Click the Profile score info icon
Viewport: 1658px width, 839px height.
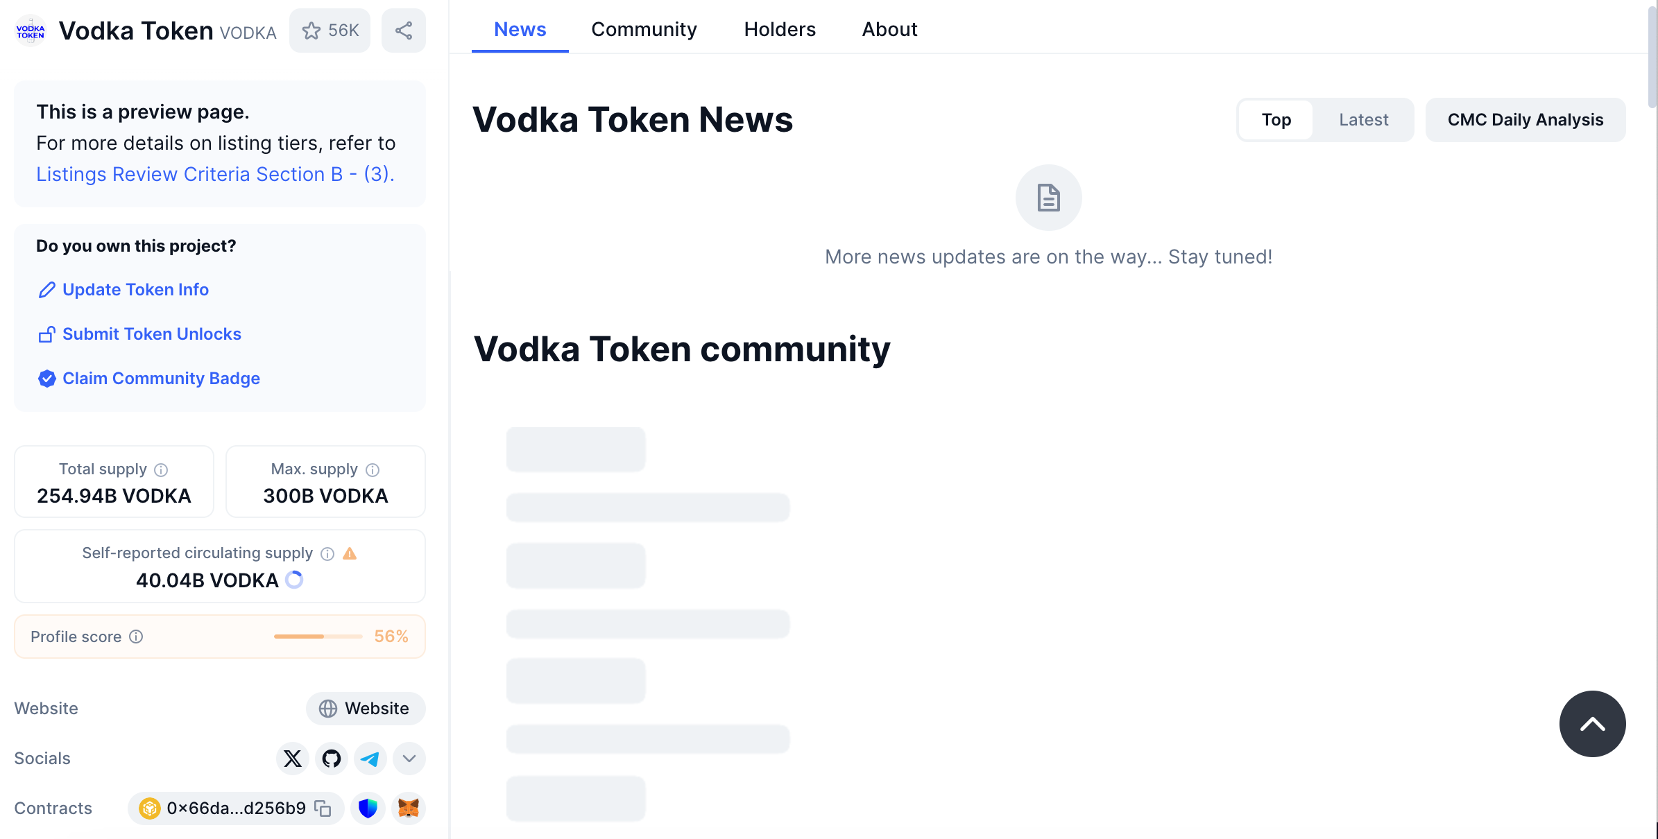137,637
